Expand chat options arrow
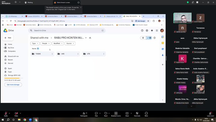Viewport: 216px width, 122px height. [x=100, y=113]
